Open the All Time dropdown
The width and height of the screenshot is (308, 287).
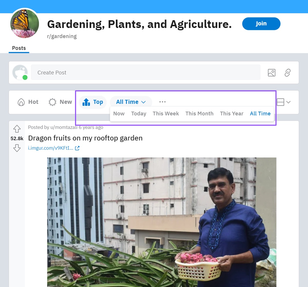click(x=131, y=102)
